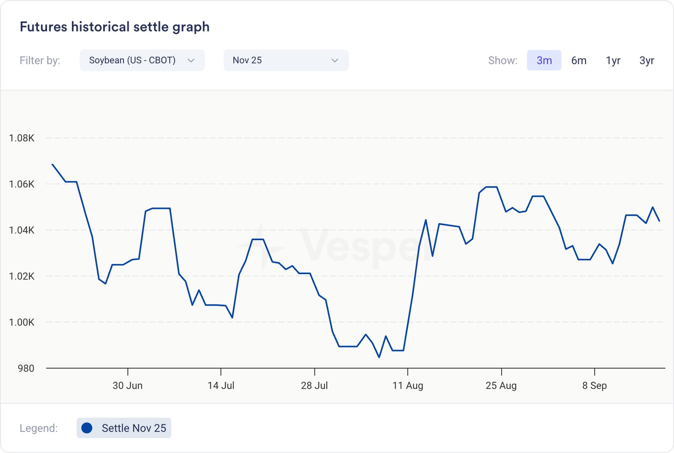
Task: Open the Nov 25 contract dropdown
Action: tap(286, 60)
